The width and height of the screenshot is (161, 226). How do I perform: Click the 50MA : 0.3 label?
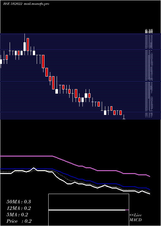click(x=19, y=202)
